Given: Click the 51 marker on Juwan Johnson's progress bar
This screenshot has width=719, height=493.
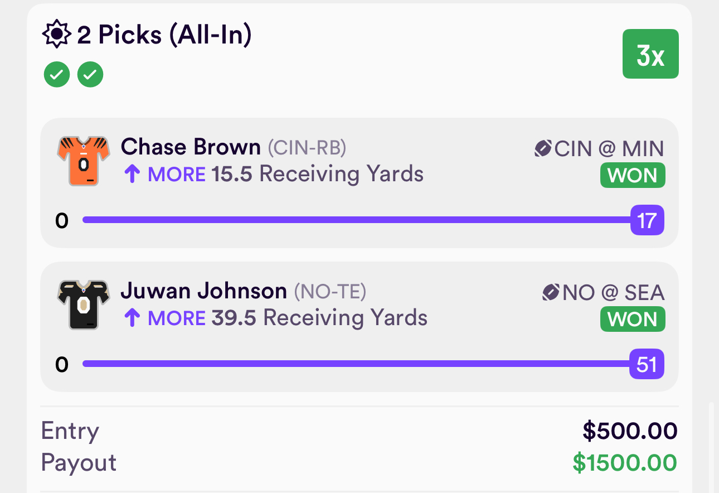Looking at the screenshot, I should (x=647, y=364).
